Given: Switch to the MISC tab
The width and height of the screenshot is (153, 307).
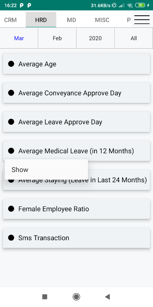Looking at the screenshot, I should [102, 20].
